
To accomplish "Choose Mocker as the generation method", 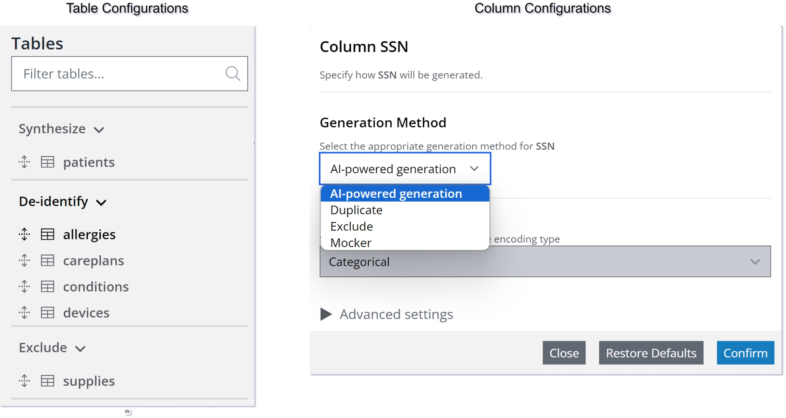I will [x=351, y=243].
